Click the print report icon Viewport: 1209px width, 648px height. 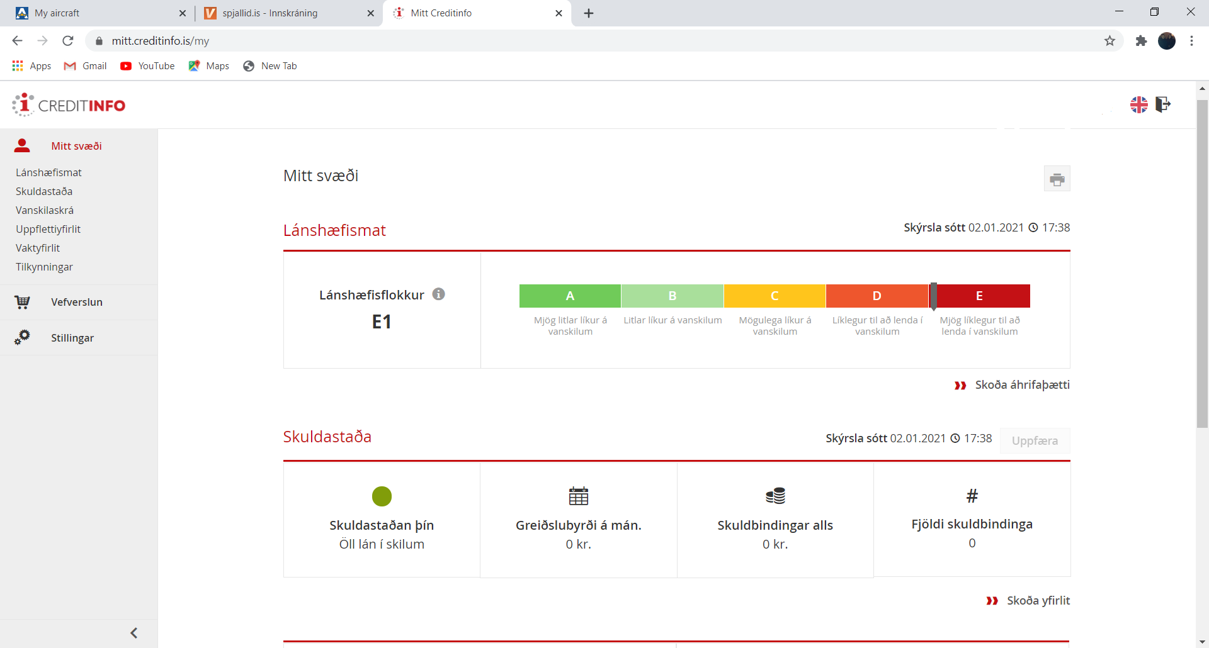coord(1057,179)
